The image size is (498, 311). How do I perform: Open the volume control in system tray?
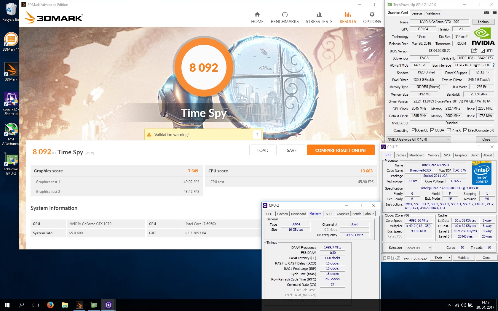pyautogui.click(x=464, y=305)
